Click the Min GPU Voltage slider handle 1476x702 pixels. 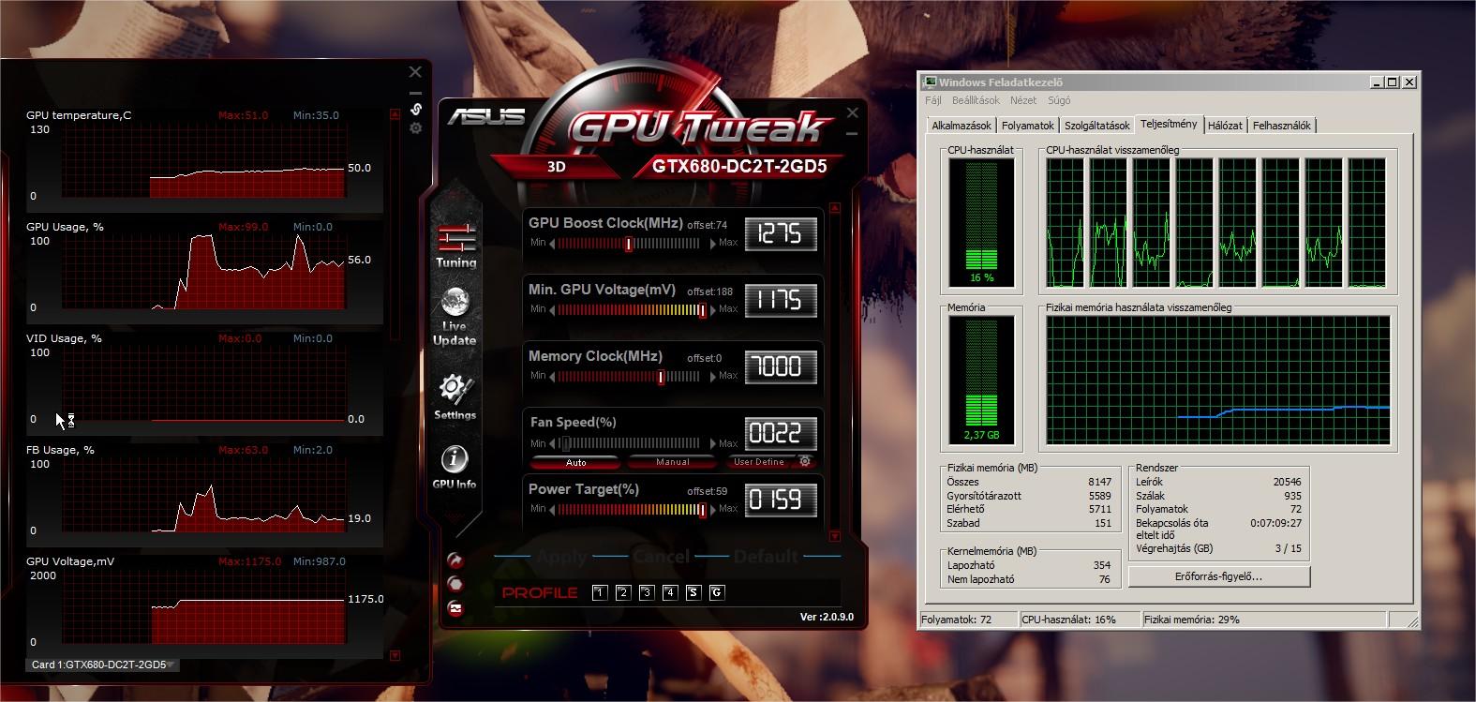(702, 310)
